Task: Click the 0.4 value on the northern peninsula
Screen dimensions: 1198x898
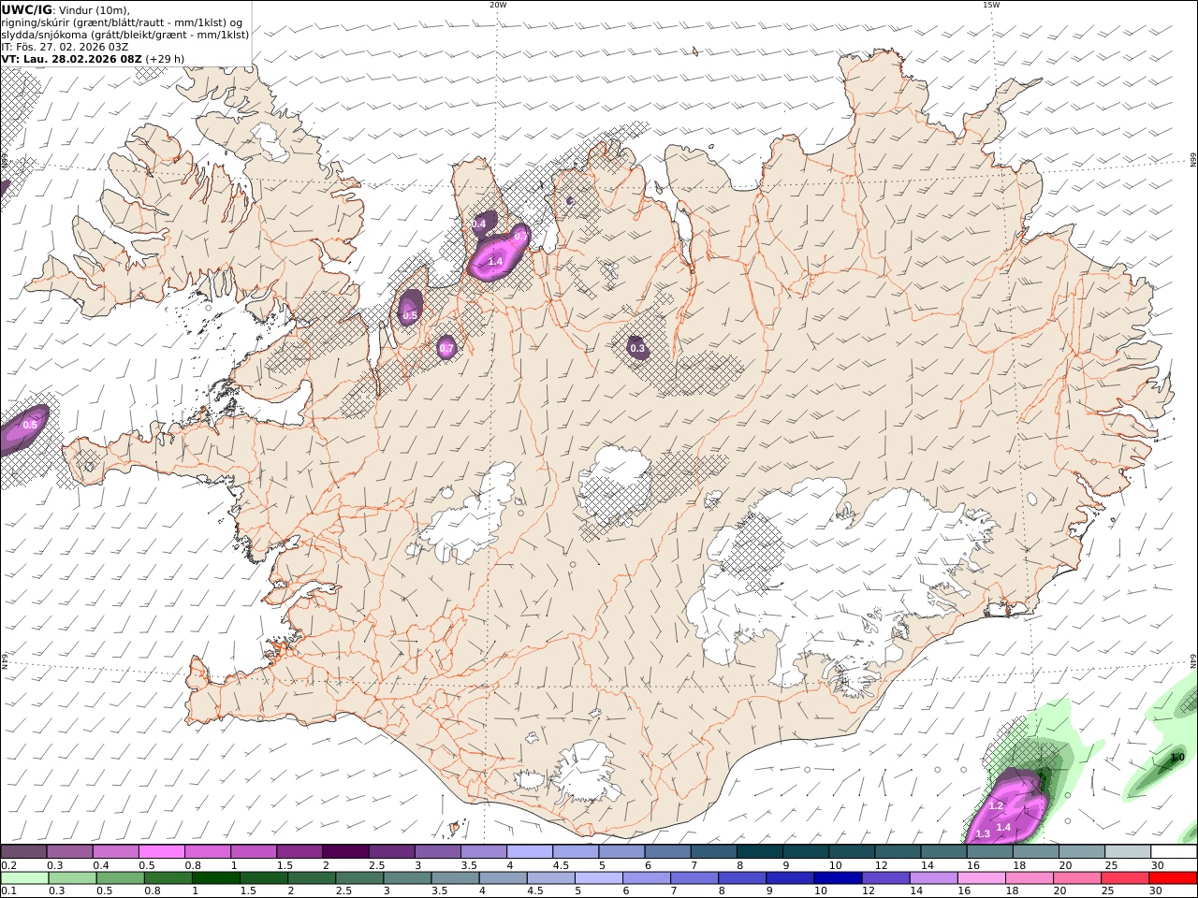Action: click(x=478, y=224)
